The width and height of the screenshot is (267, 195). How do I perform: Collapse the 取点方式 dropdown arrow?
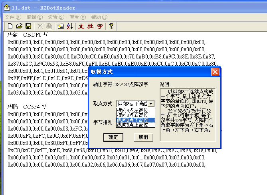pyautogui.click(x=150, y=104)
